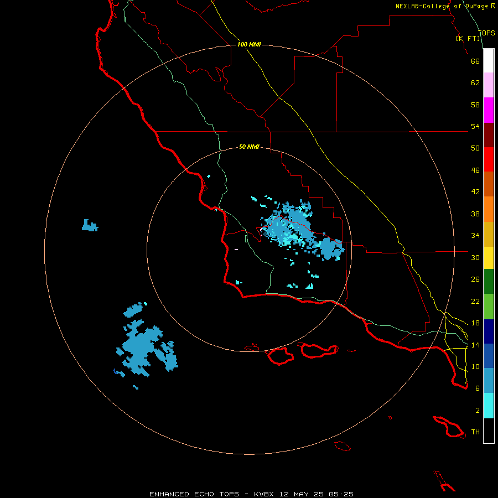Click the "100 NMI" range ring label
This screenshot has height=498, width=498.
click(249, 44)
